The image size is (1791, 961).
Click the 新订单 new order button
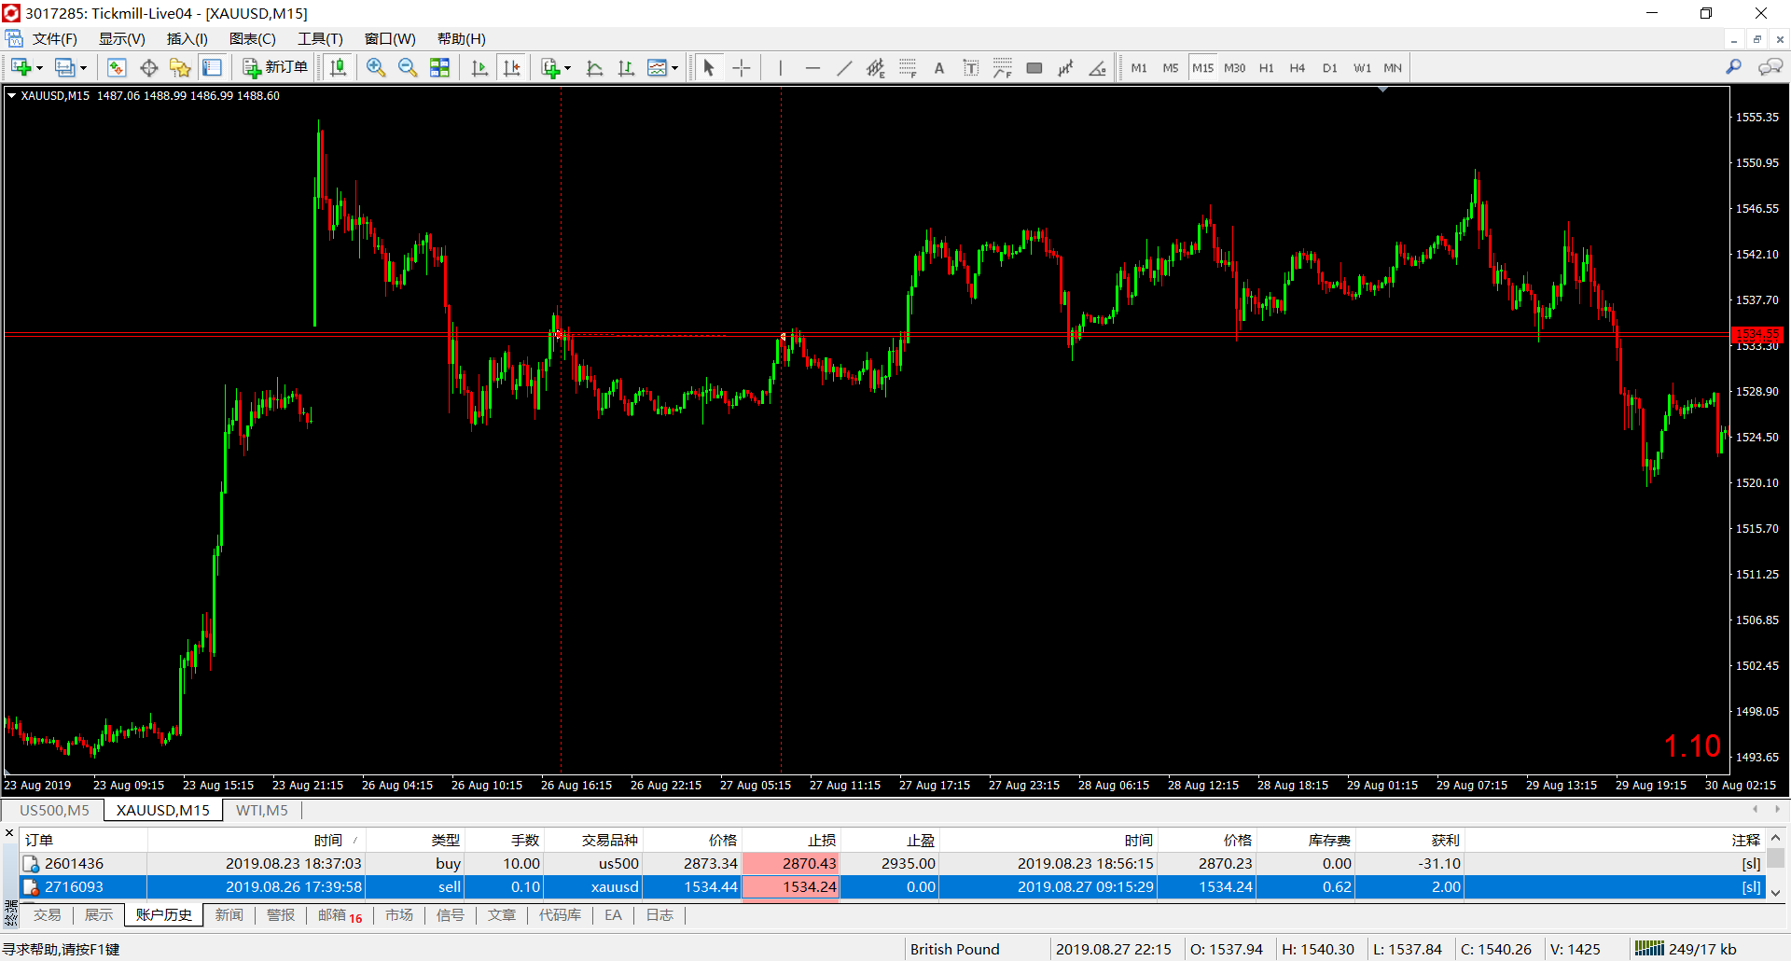pyautogui.click(x=275, y=67)
